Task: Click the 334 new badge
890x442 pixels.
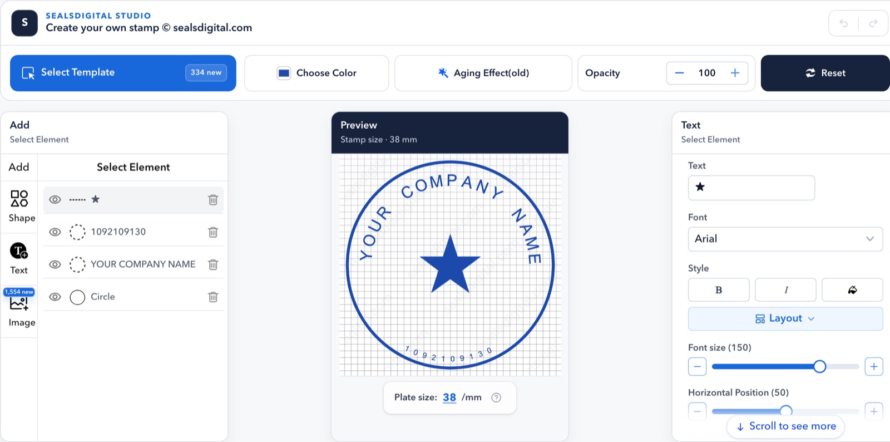Action: 206,72
